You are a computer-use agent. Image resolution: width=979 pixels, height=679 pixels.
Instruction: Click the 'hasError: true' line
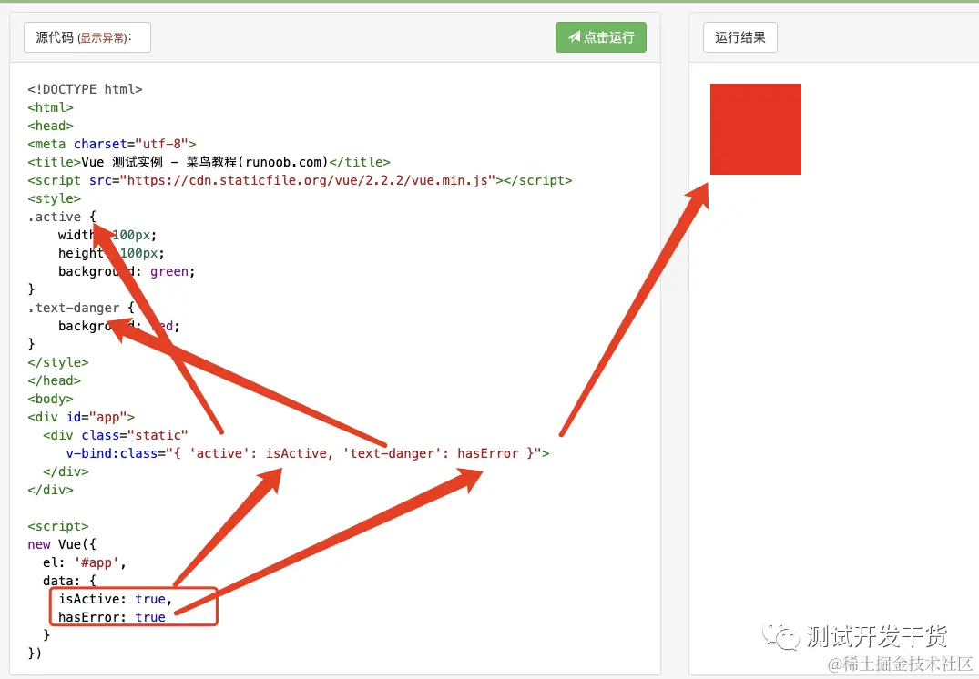(112, 617)
